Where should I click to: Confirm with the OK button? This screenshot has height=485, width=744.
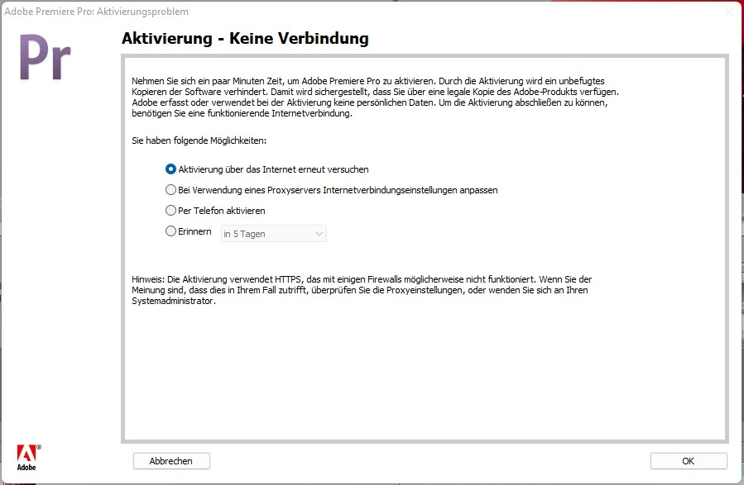point(689,461)
